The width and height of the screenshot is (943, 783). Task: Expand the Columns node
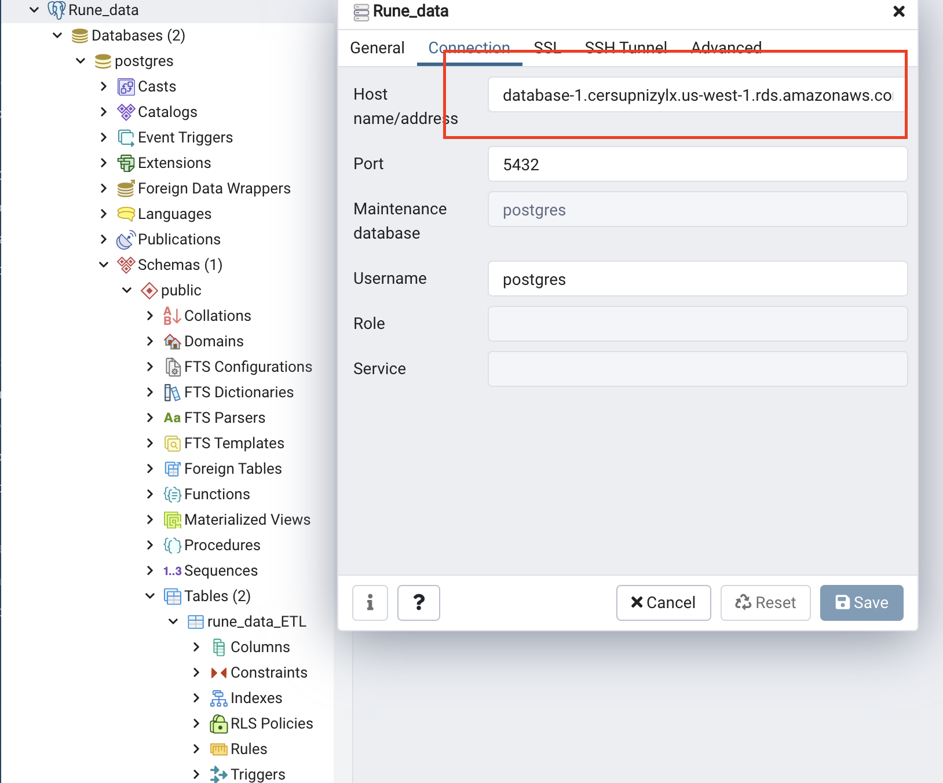[196, 647]
